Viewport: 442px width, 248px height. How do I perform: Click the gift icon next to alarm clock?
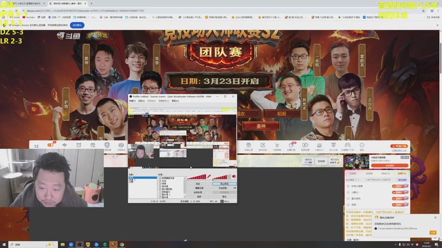pyautogui.click(x=93, y=145)
